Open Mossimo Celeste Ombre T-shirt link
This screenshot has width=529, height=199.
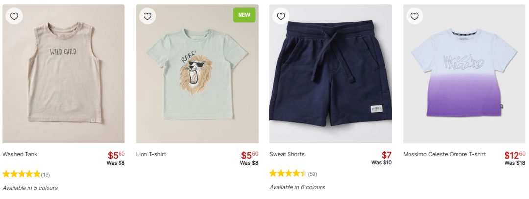click(445, 154)
